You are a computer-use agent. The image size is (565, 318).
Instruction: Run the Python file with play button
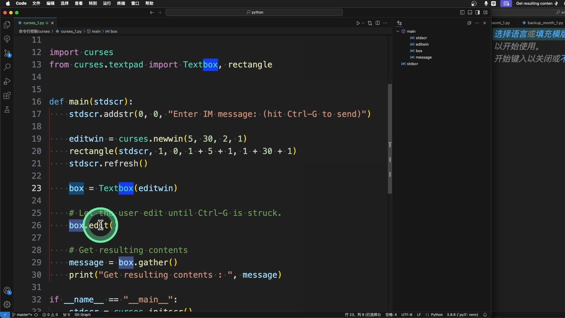click(x=358, y=23)
